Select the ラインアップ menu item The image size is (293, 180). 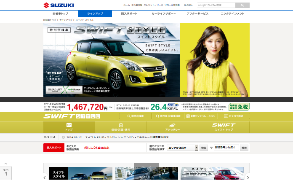pos(95,13)
